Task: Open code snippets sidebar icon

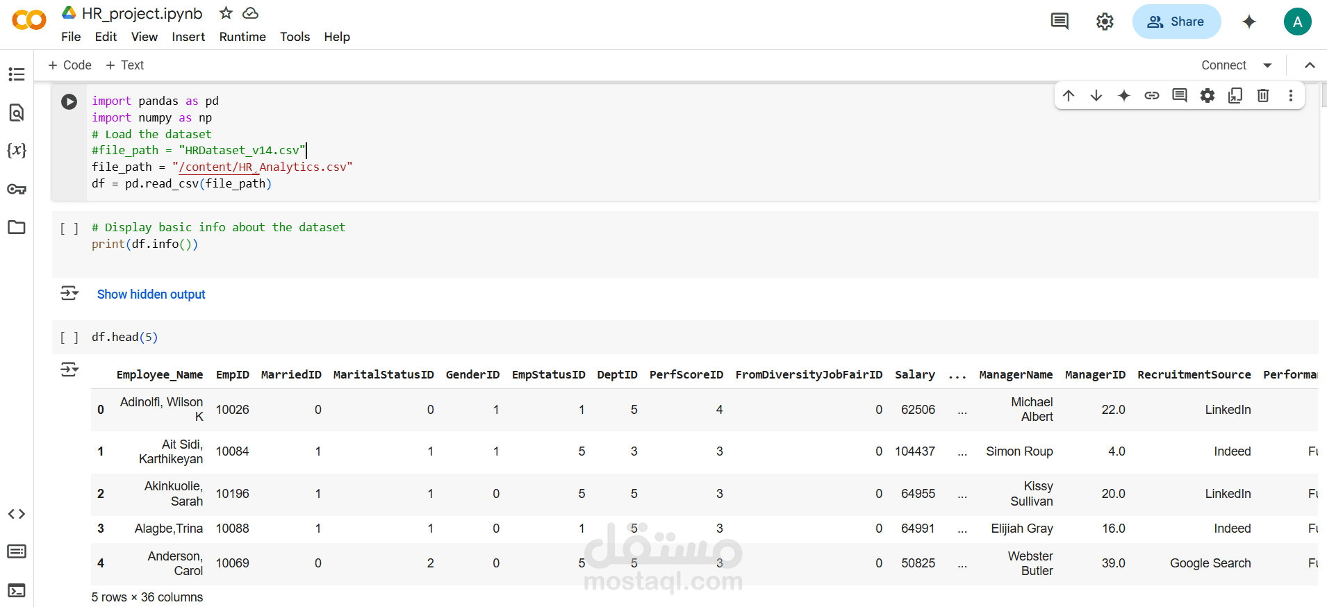Action: [17, 514]
